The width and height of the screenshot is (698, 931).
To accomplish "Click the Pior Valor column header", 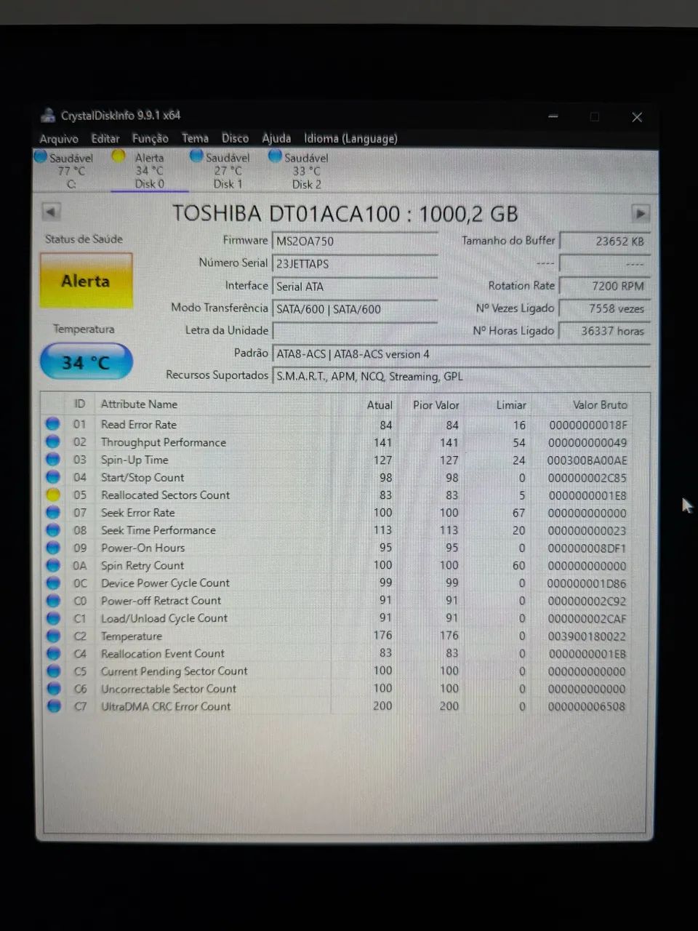I will pyautogui.click(x=436, y=405).
